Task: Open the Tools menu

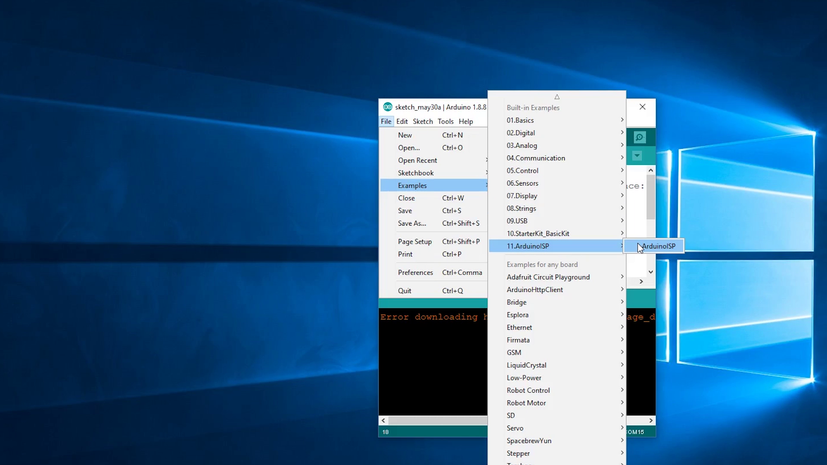Action: click(x=445, y=121)
